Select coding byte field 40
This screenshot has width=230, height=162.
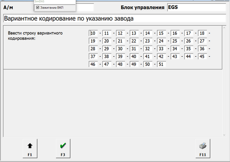pyautogui.click(x=134, y=57)
